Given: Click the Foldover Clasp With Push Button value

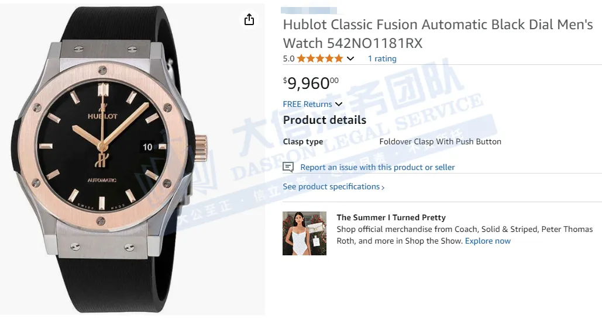Looking at the screenshot, I should pyautogui.click(x=440, y=141).
